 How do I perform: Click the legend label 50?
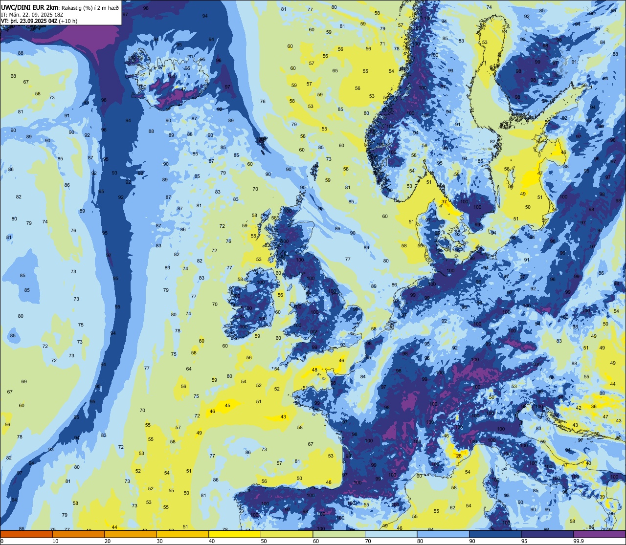point(264,541)
